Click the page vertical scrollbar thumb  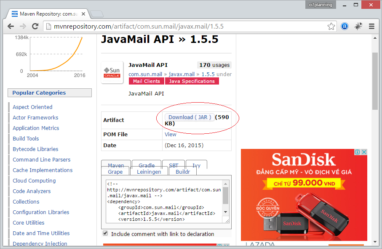click(375, 81)
